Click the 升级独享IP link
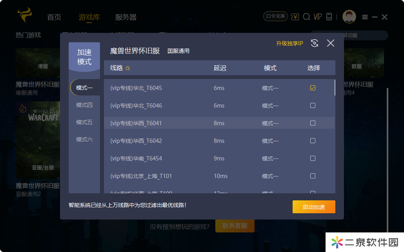The height and width of the screenshot is (252, 404). (x=289, y=43)
